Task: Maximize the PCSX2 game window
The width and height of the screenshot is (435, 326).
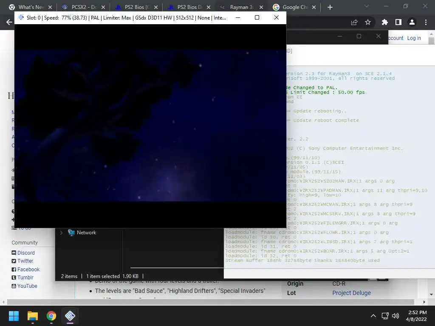Action: pos(257,17)
